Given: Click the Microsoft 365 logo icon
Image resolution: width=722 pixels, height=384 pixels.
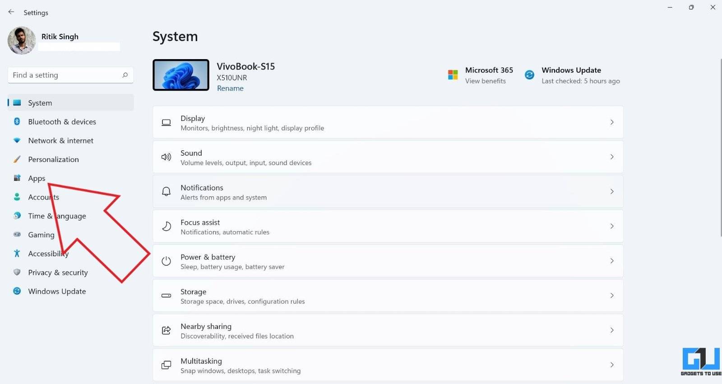Looking at the screenshot, I should tap(453, 75).
